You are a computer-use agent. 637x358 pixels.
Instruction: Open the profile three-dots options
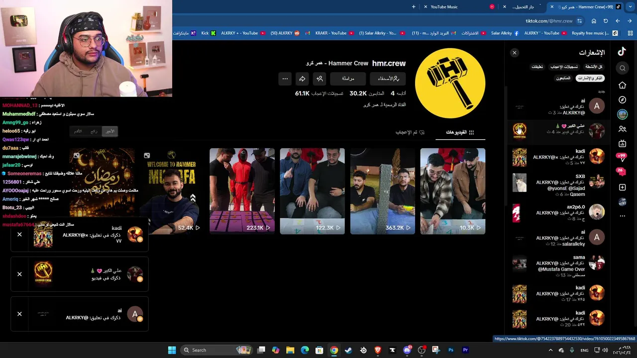(x=285, y=79)
